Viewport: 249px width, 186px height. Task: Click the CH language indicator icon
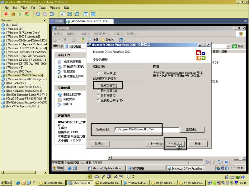point(90,177)
